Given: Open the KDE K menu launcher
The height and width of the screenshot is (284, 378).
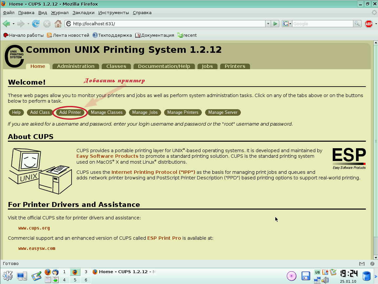Looking at the screenshot, I should tap(8, 276).
